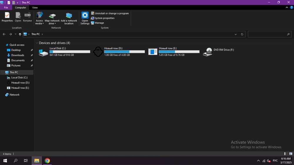
Task: Go up one folder level
Action: pyautogui.click(x=20, y=34)
